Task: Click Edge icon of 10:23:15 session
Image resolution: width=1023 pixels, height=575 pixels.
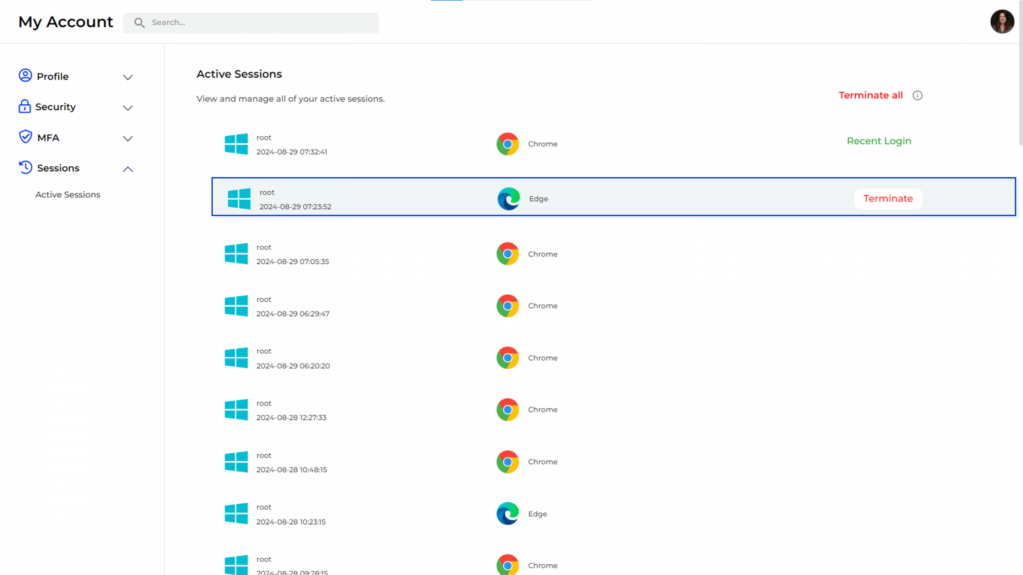Action: (x=508, y=514)
